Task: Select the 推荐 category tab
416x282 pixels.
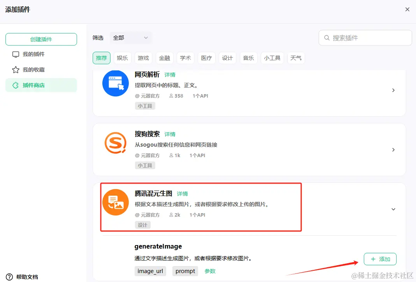Action: (101, 58)
